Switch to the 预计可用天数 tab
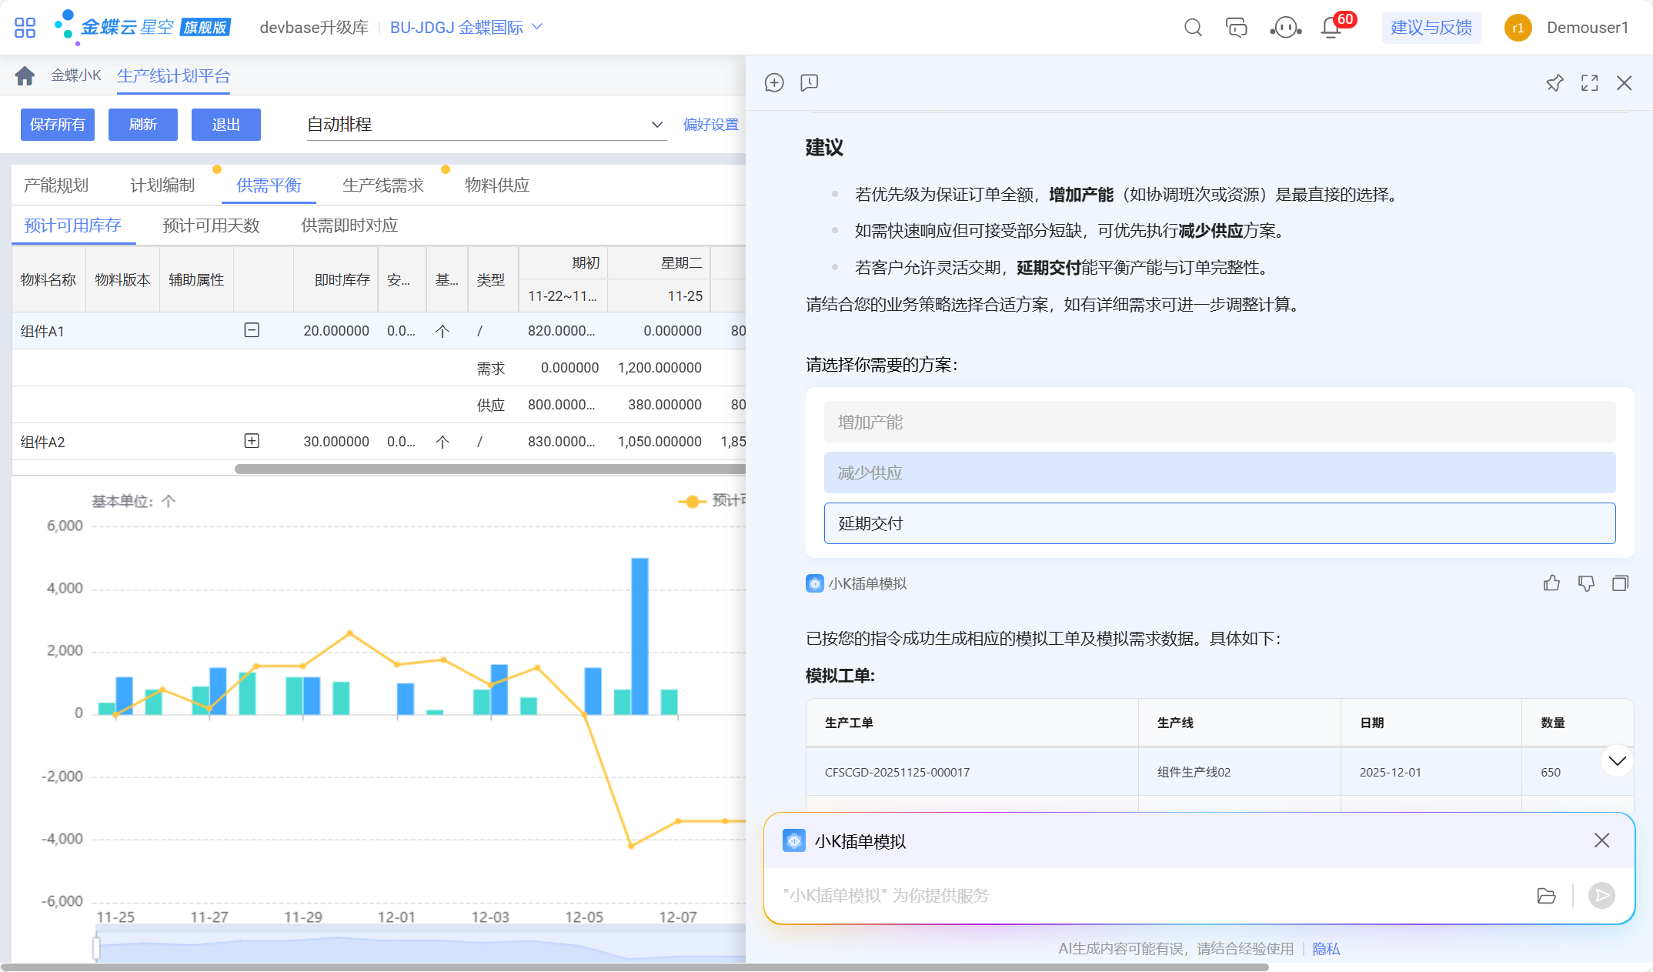 [x=211, y=225]
